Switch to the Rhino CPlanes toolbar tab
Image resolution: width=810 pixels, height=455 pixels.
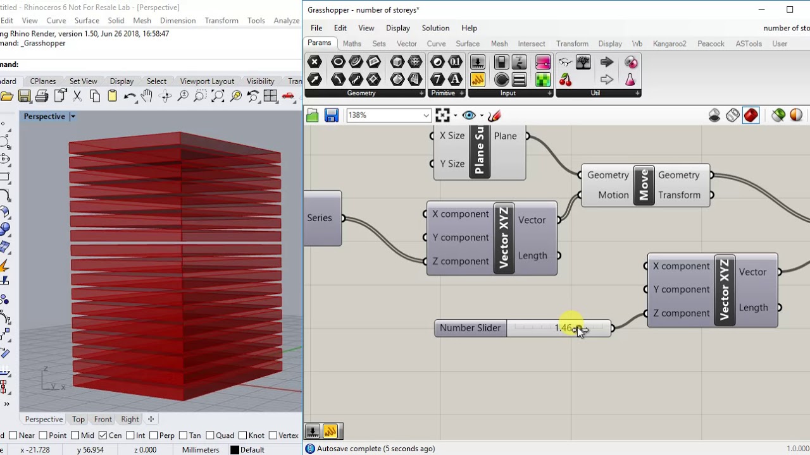click(x=43, y=81)
